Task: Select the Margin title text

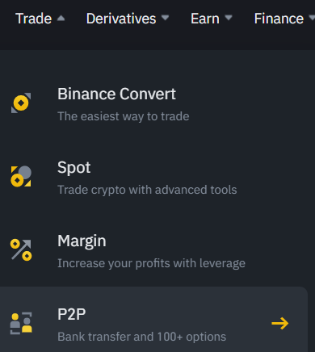Action: [82, 241]
